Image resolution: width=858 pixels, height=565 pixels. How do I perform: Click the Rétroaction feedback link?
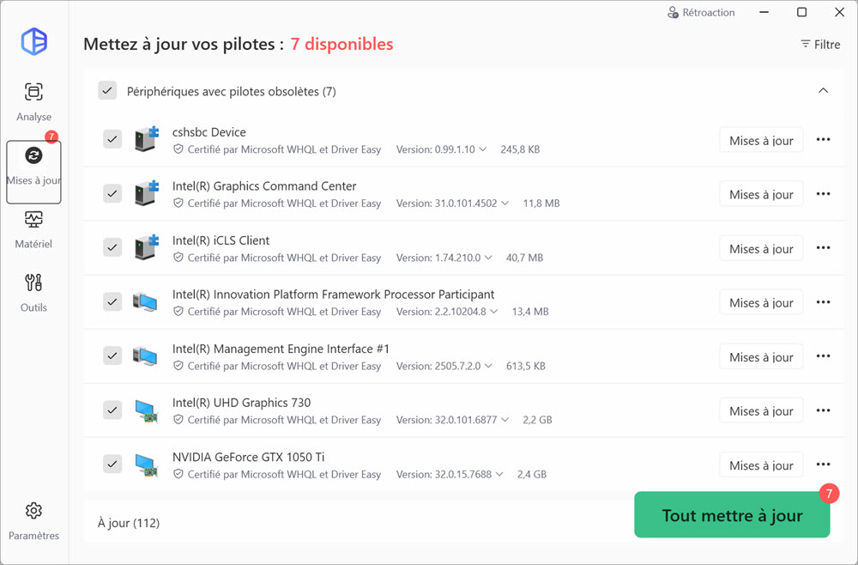pyautogui.click(x=701, y=13)
